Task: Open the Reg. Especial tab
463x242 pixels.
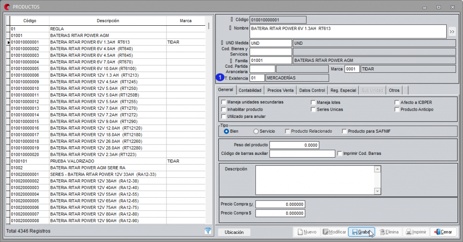Action: click(x=343, y=90)
